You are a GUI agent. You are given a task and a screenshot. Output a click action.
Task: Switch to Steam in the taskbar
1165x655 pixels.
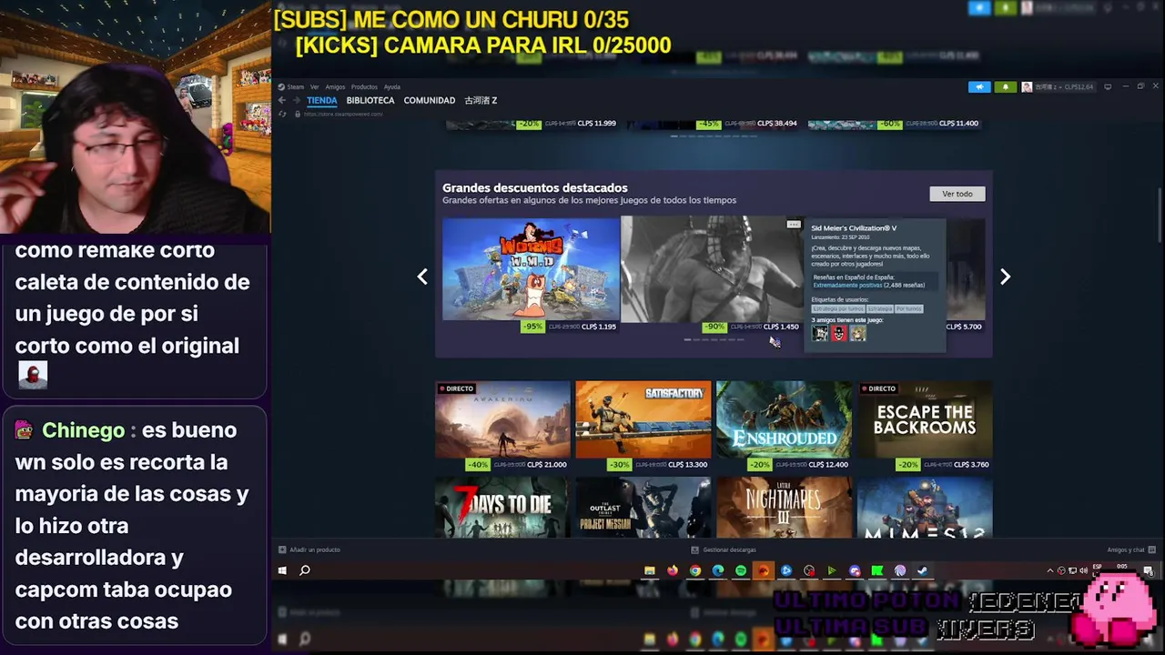(923, 570)
